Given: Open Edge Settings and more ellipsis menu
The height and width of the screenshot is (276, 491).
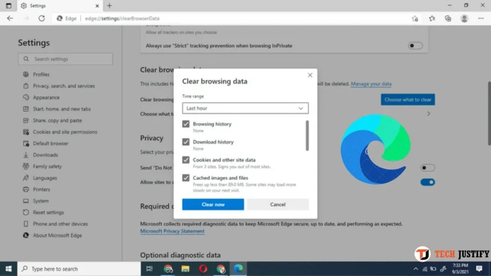Looking at the screenshot, I should tap(480, 18).
